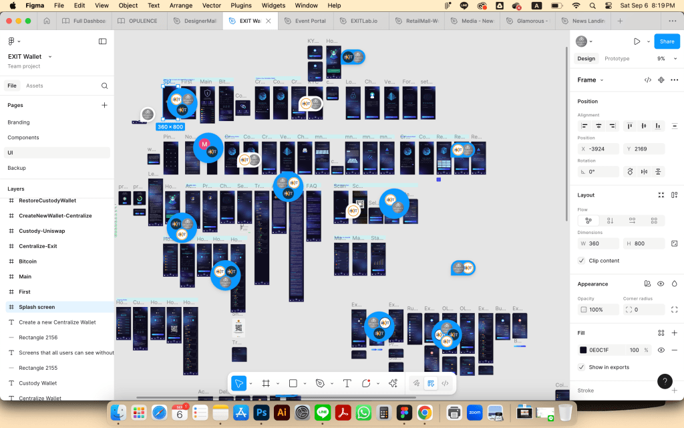
Task: Select the Text tool in toolbar
Action: point(347,383)
